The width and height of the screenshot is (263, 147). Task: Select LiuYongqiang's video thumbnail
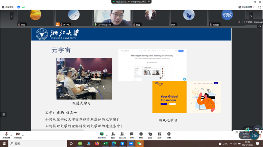[x=112, y=18]
